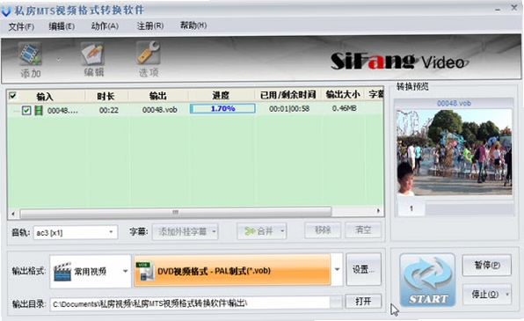The image size is (524, 321).
Task: Click the clapperboard icon in 常用视频 selector
Action: click(62, 271)
